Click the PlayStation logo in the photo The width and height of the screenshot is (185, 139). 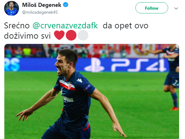94,65
